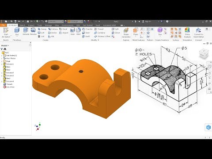Expand the Solid Bodies(1) node

(2, 56)
